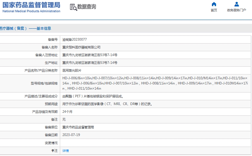This screenshot has height=156, width=252.
Task: Select 重庆市药品监督管理局 filing unit
Action: [x=78, y=127]
